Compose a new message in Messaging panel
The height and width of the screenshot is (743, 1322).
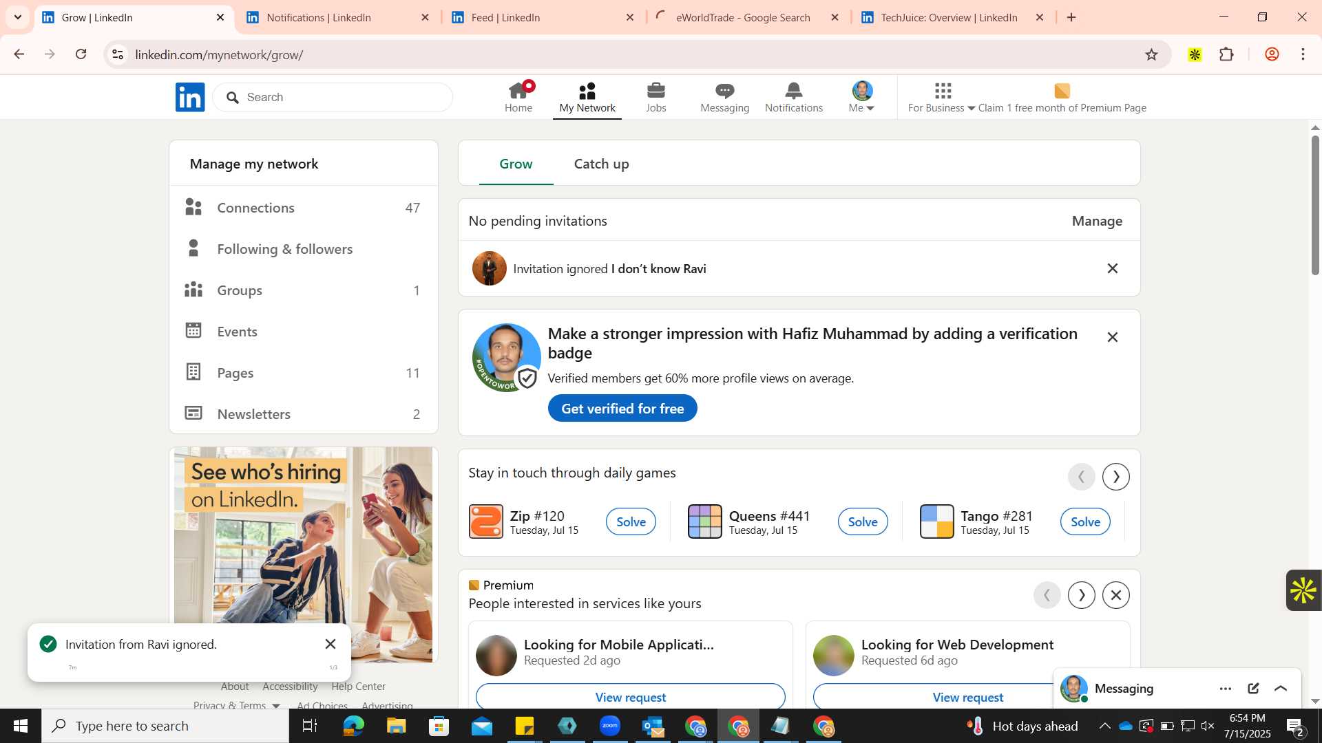click(x=1253, y=689)
